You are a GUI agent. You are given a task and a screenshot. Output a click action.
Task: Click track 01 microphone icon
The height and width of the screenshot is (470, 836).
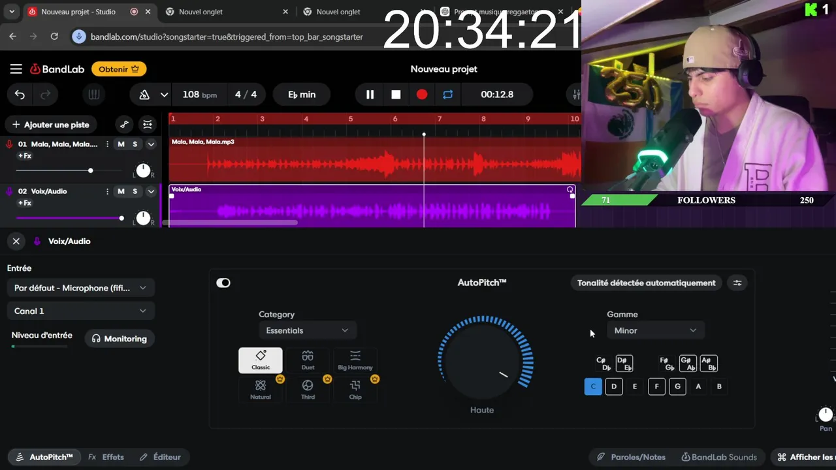click(x=9, y=144)
